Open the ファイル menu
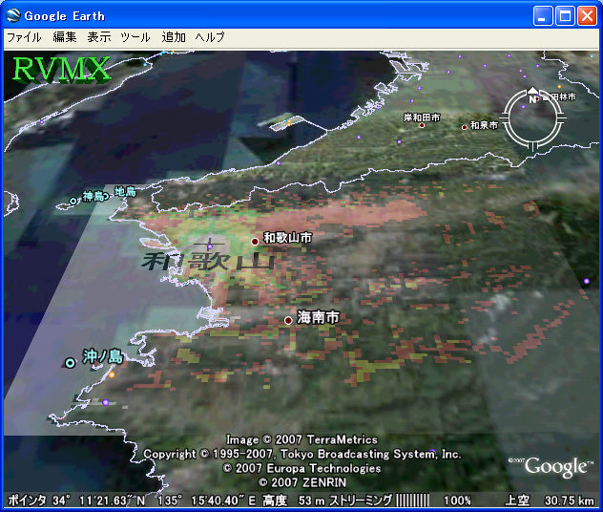The height and width of the screenshot is (512, 603). [24, 37]
